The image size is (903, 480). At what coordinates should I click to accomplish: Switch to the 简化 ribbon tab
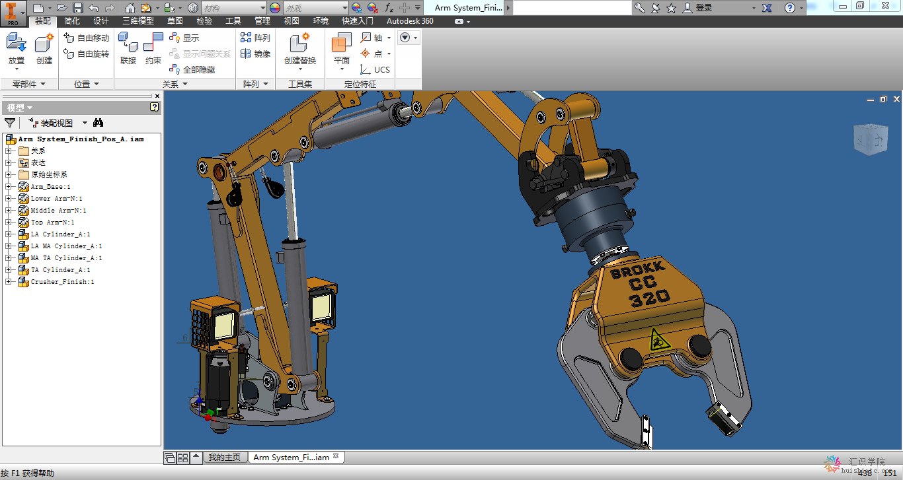[x=72, y=21]
